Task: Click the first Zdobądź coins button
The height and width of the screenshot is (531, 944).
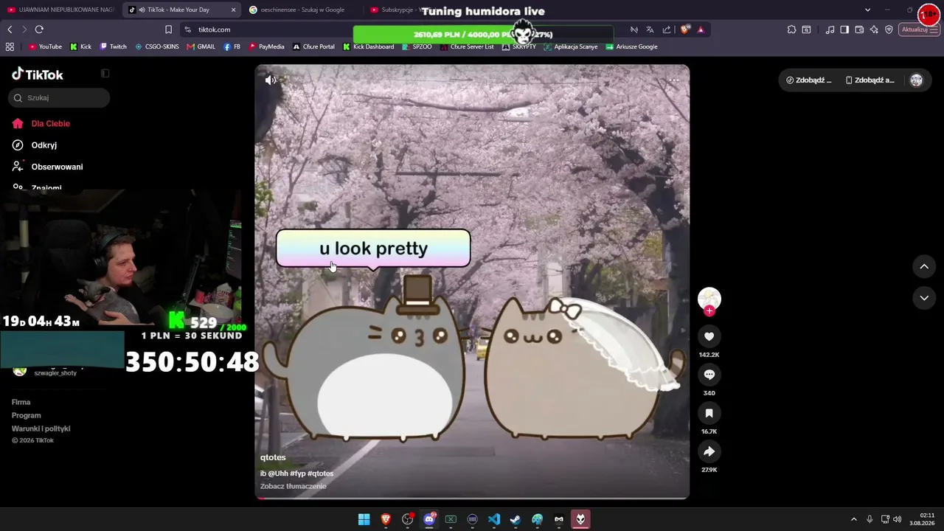Action: tap(809, 80)
